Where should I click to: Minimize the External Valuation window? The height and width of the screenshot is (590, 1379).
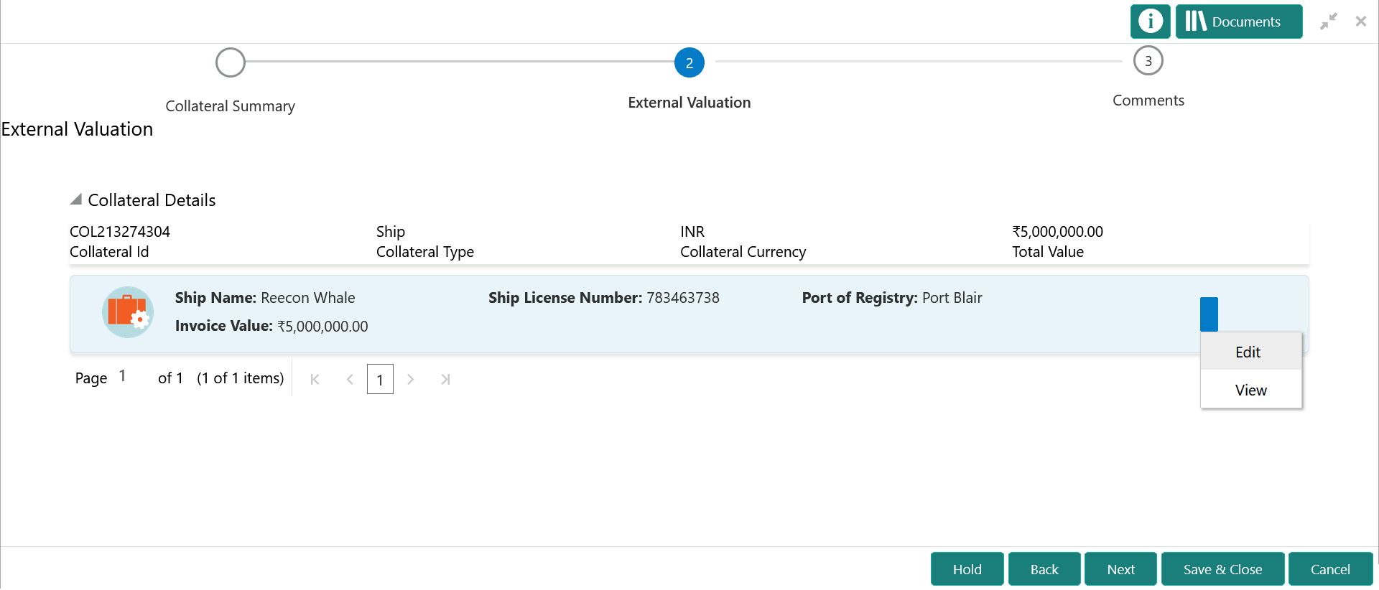point(1329,22)
